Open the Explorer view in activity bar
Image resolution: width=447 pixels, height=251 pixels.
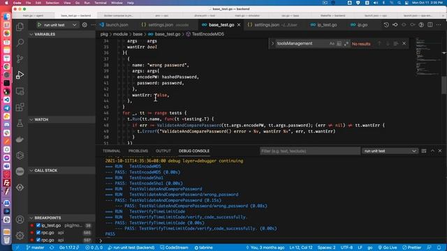point(20,26)
